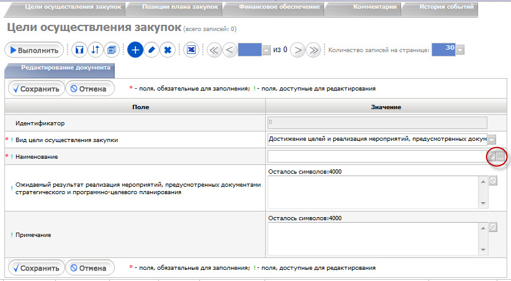This screenshot has width=511, height=281.
Task: Expand the page number dropdown
Action: (266, 50)
